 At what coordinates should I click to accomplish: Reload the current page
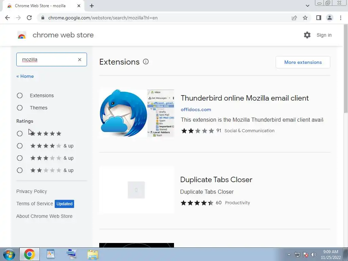(29, 18)
